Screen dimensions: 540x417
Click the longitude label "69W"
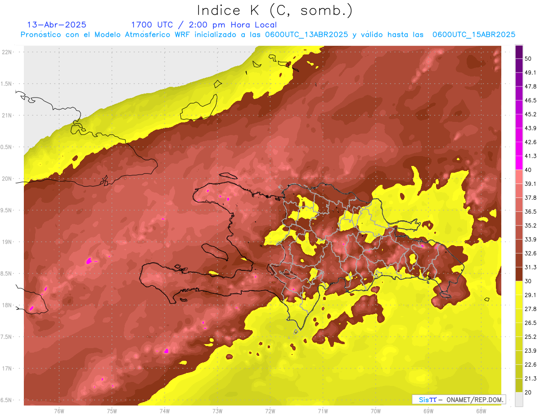pyautogui.click(x=428, y=411)
